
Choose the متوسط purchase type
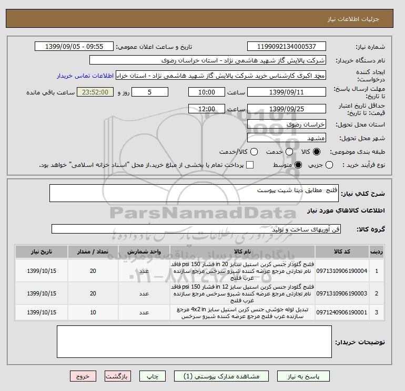click(x=298, y=165)
